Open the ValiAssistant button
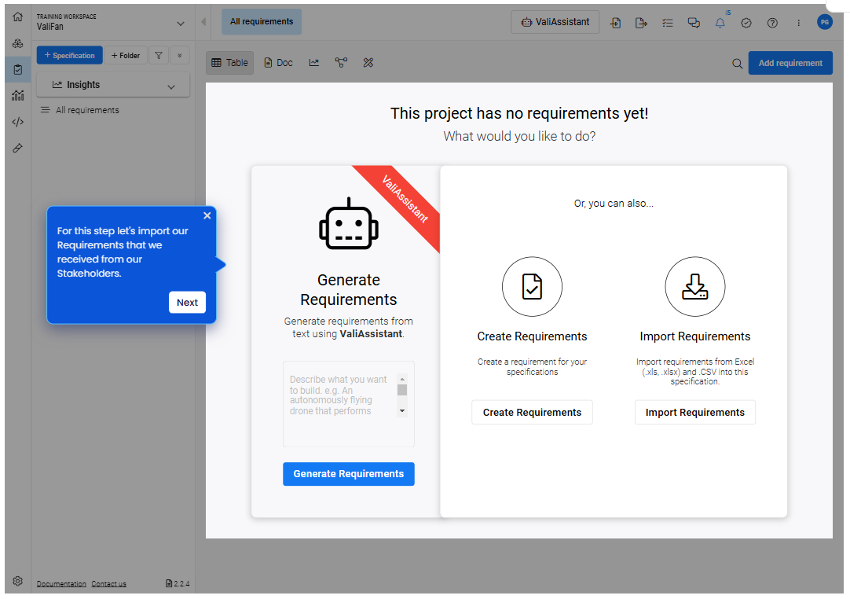The width and height of the screenshot is (850, 599). coord(555,22)
